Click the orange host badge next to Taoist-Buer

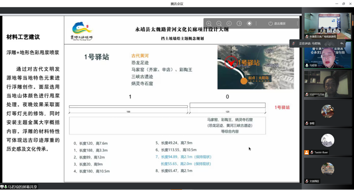click(307, 152)
